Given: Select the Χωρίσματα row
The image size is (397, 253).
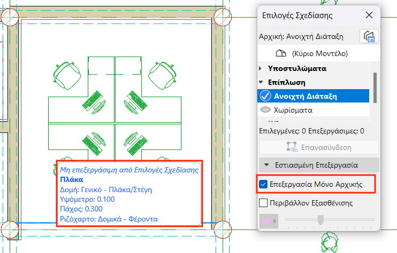Looking at the screenshot, I should [313, 110].
